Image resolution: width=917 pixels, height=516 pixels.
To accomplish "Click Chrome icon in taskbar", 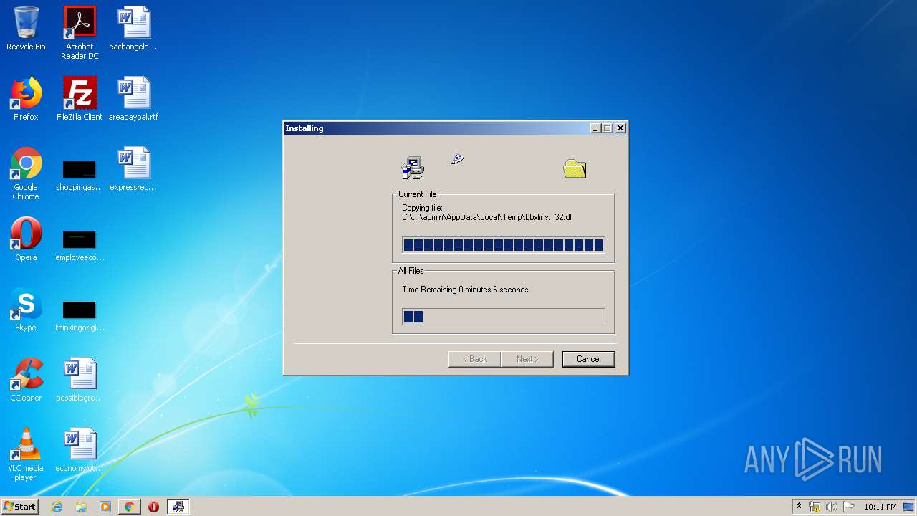I will pyautogui.click(x=129, y=507).
